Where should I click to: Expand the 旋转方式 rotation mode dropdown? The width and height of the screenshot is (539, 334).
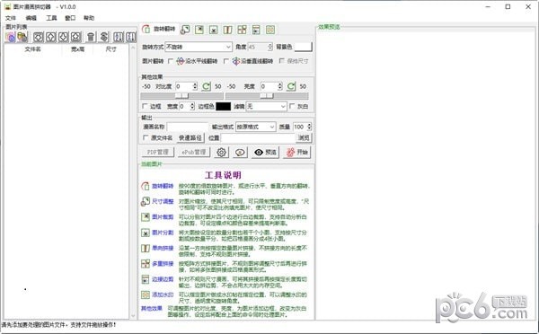point(228,47)
